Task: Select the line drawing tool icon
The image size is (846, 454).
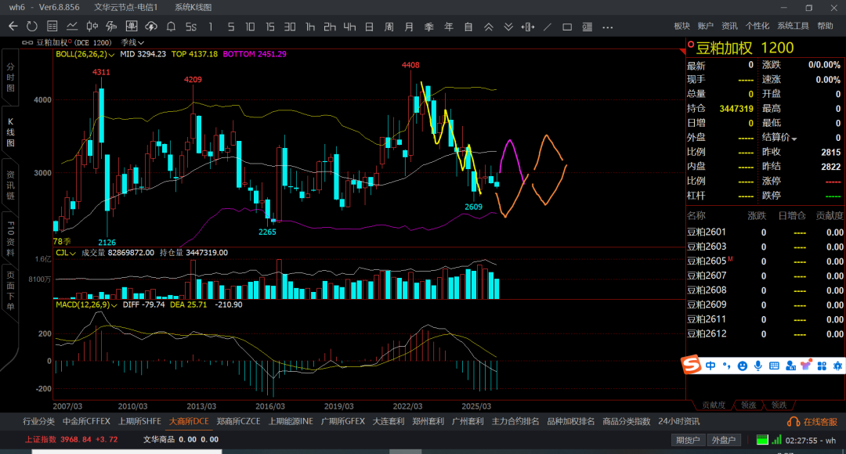Action: (547, 27)
